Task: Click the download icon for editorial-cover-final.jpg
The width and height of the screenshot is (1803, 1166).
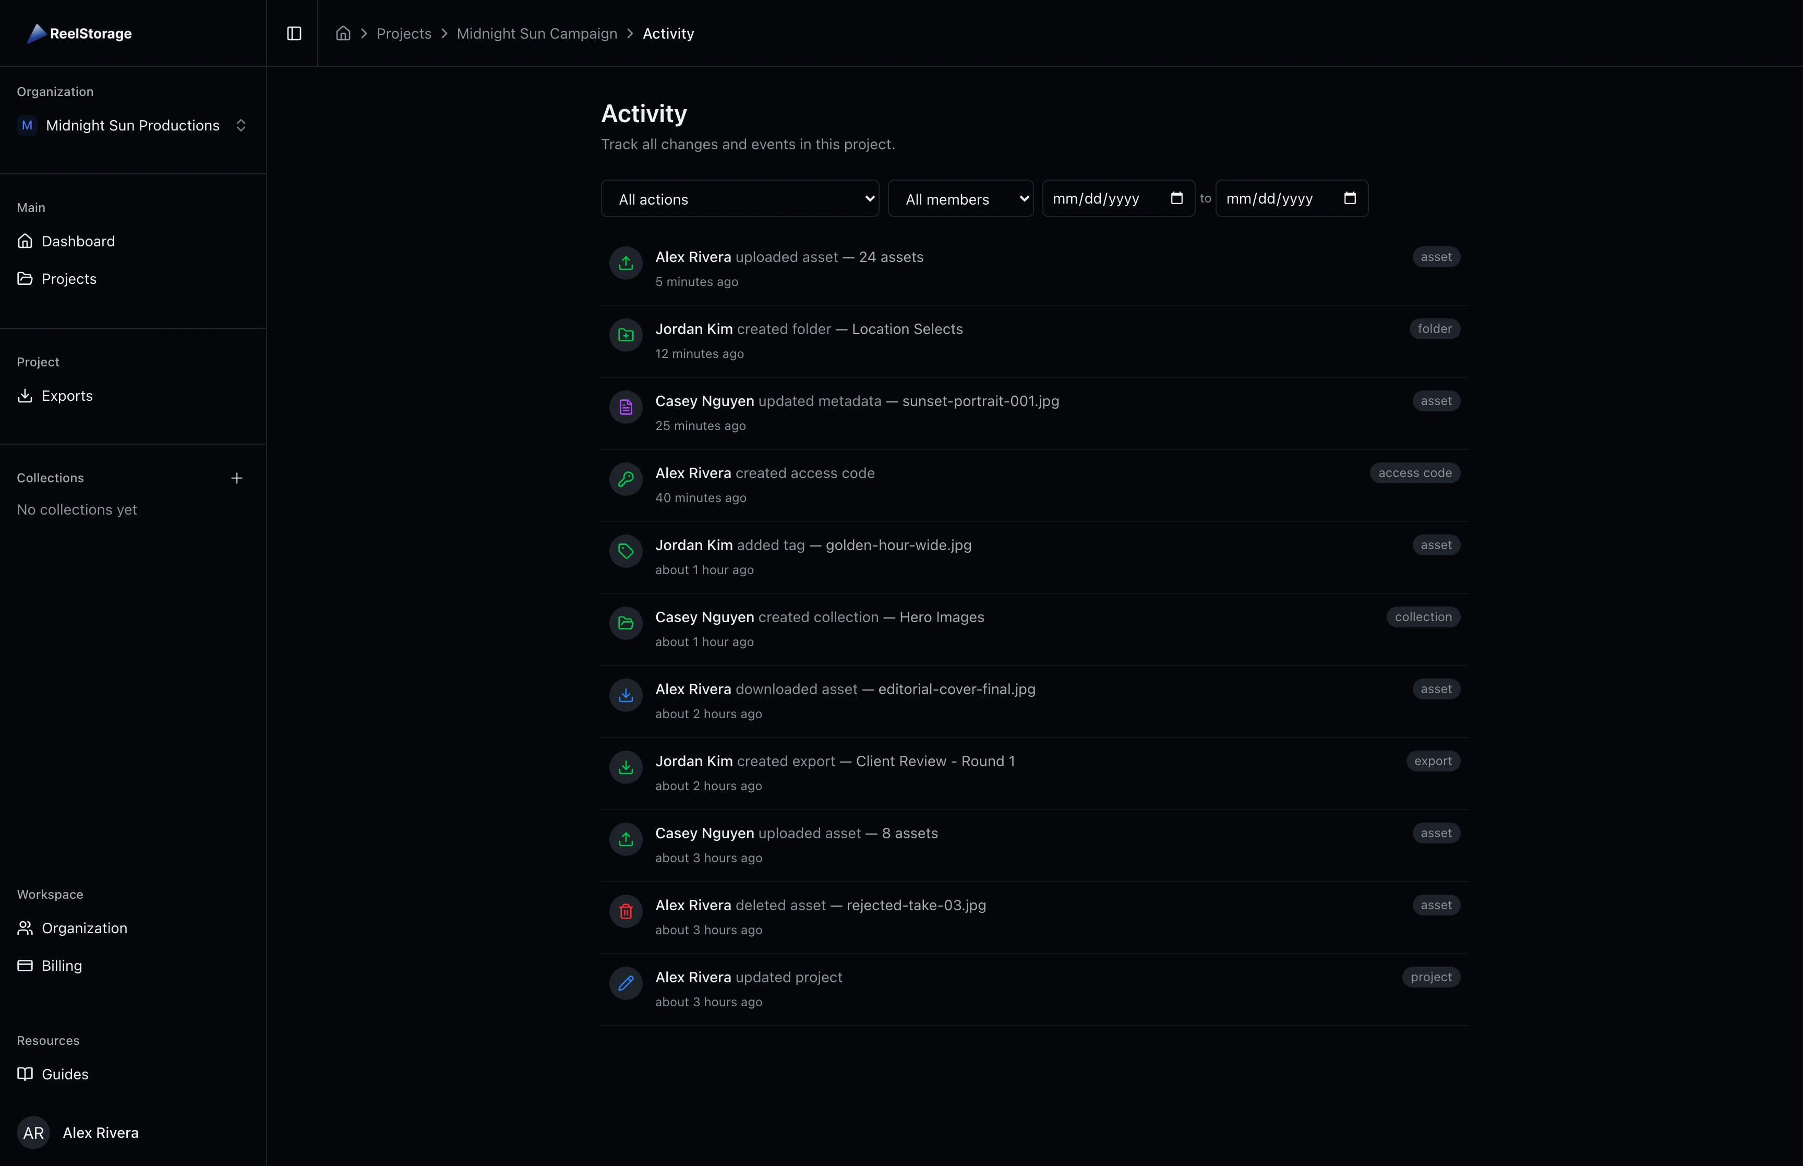Action: click(625, 695)
